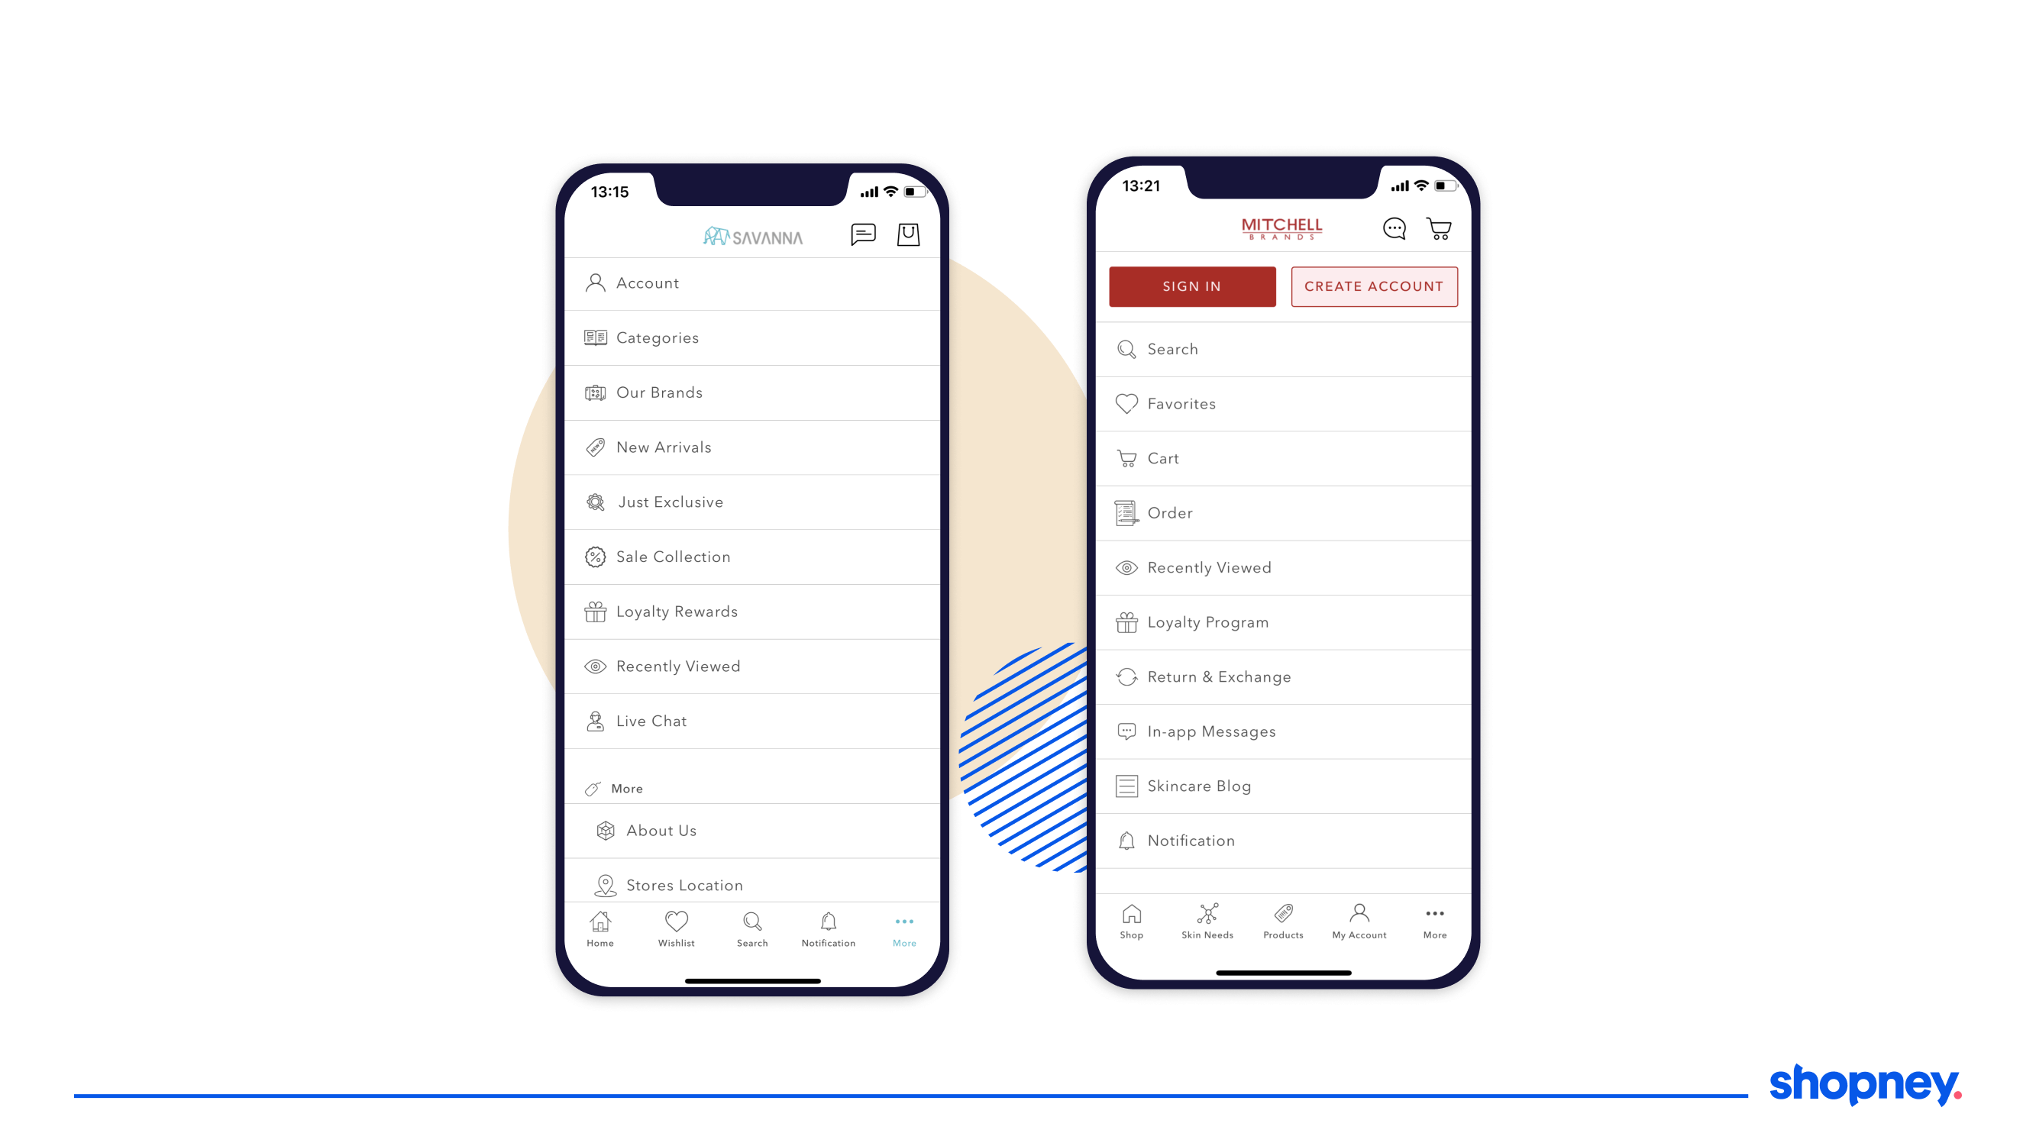Viewport: 2036px width, 1146px height.
Task: Tap the notification bell icon on Savanna
Action: pos(826,922)
